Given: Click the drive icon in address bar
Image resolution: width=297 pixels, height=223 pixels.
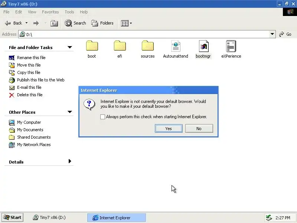Looking at the screenshot, I should tap(22, 34).
